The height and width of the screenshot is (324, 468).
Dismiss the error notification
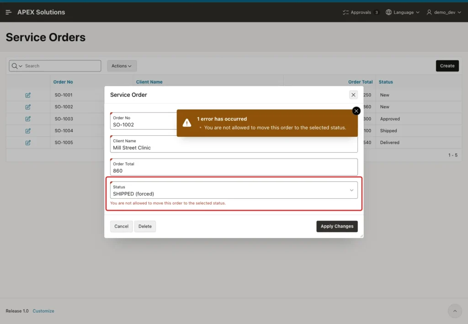[x=356, y=111]
